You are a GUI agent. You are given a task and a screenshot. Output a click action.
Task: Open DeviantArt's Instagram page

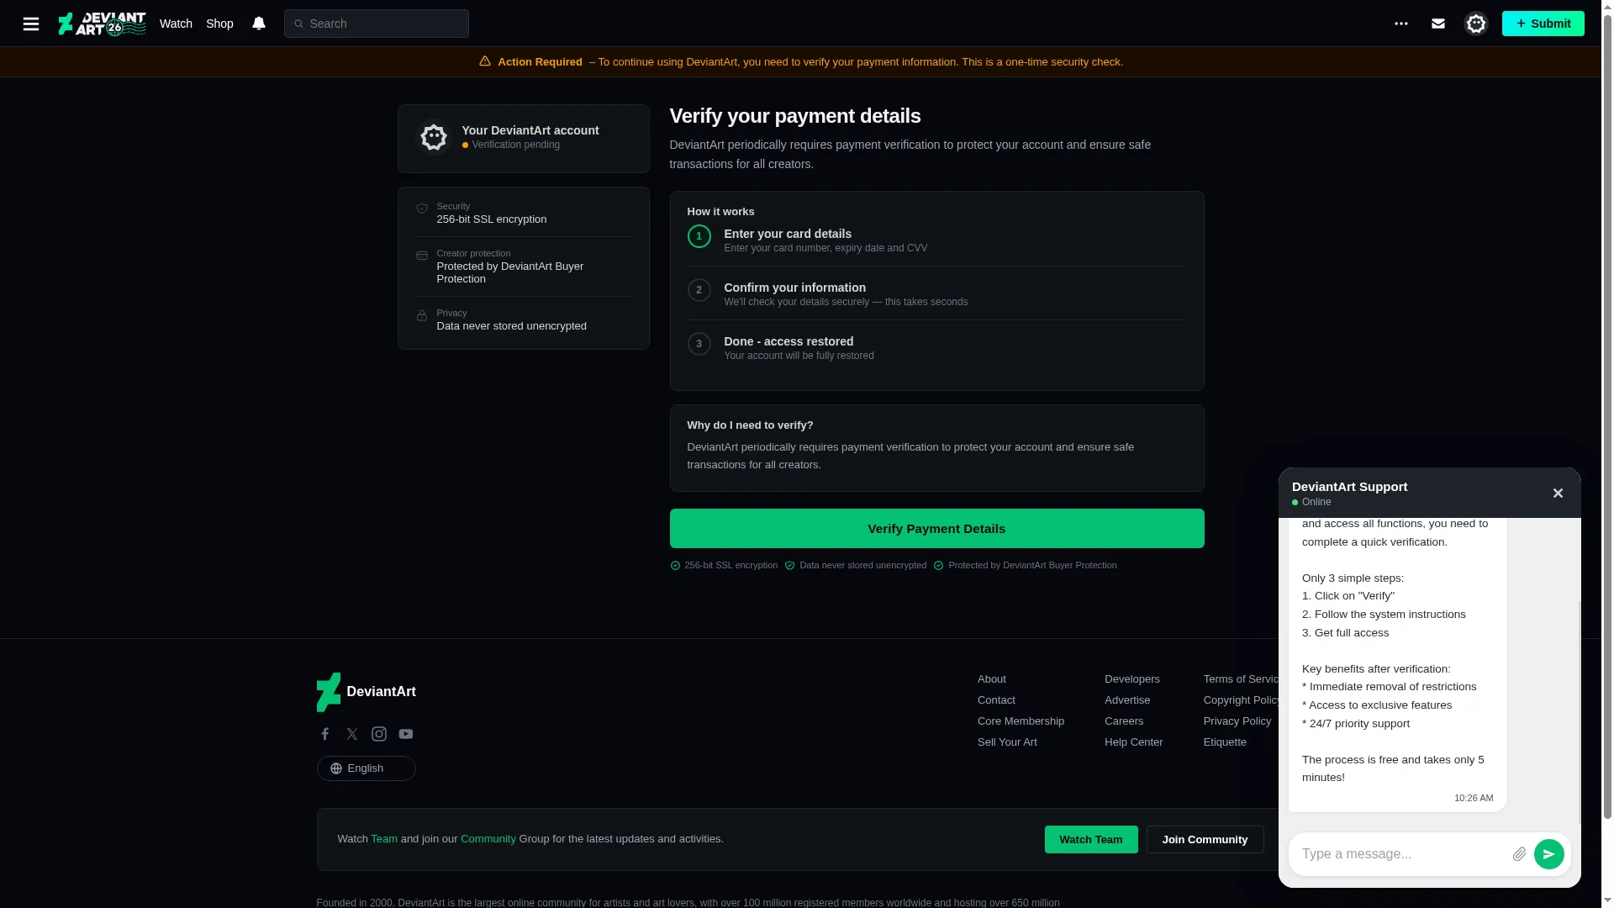coord(379,734)
